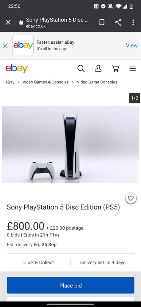This screenshot has width=141, height=307.
Task: Open Video Game Consoles breadcrumb
Action: pyautogui.click(x=97, y=82)
